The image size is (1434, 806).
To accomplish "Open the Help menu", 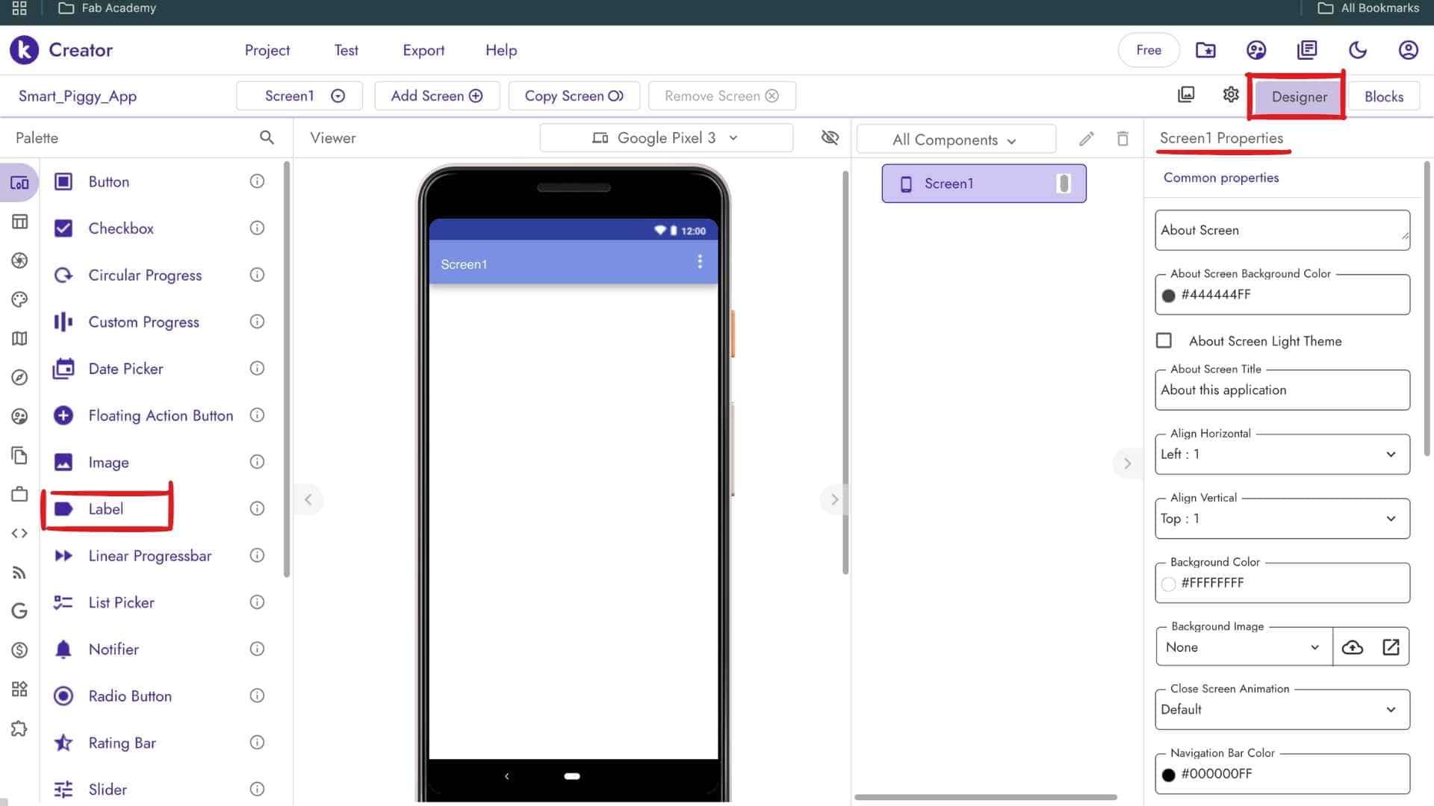I will pyautogui.click(x=501, y=50).
